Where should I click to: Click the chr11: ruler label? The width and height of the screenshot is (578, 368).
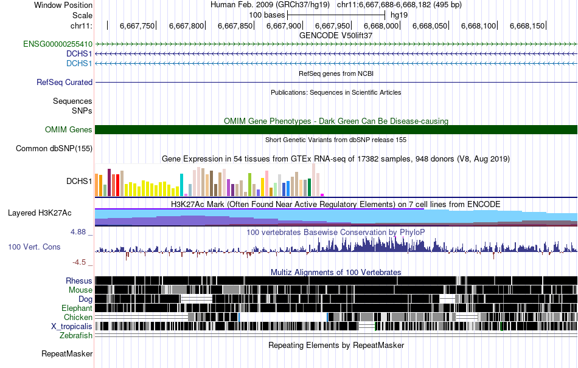[x=82, y=26]
